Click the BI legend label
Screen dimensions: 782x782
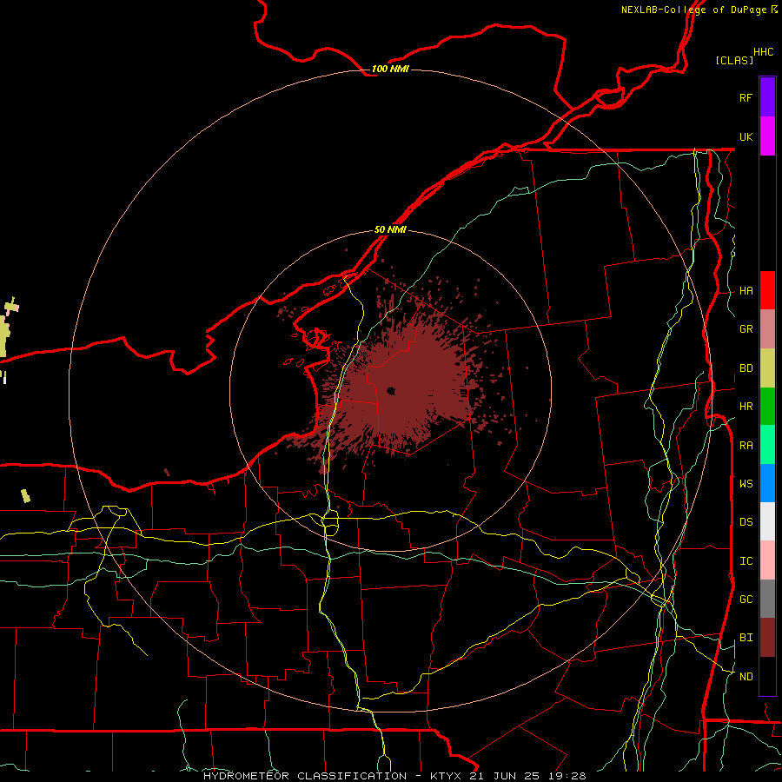pyautogui.click(x=746, y=638)
